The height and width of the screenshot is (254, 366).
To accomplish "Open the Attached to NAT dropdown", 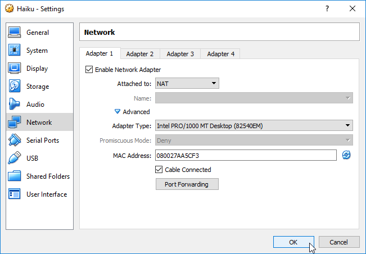I will tap(187, 84).
